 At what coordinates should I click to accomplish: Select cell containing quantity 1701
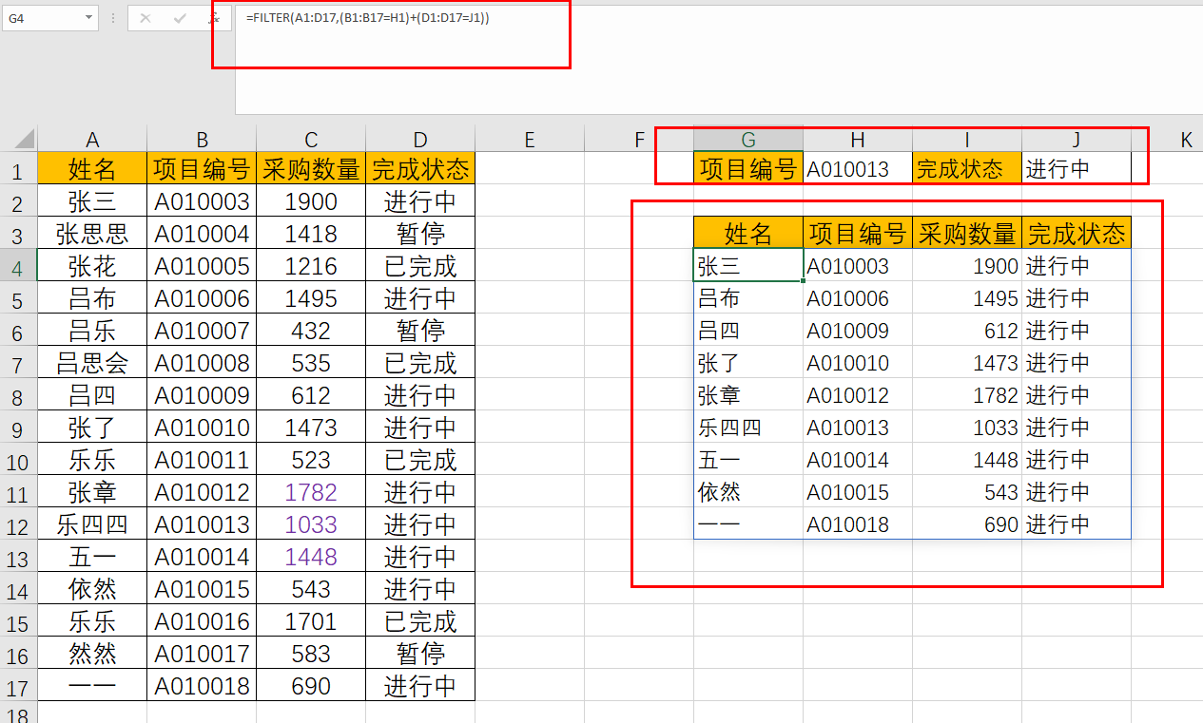[311, 621]
